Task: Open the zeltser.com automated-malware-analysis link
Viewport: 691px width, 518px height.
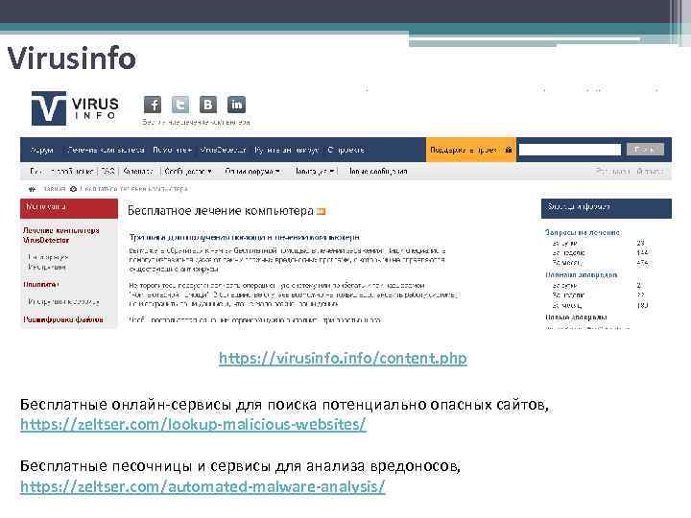Action: pyautogui.click(x=203, y=486)
